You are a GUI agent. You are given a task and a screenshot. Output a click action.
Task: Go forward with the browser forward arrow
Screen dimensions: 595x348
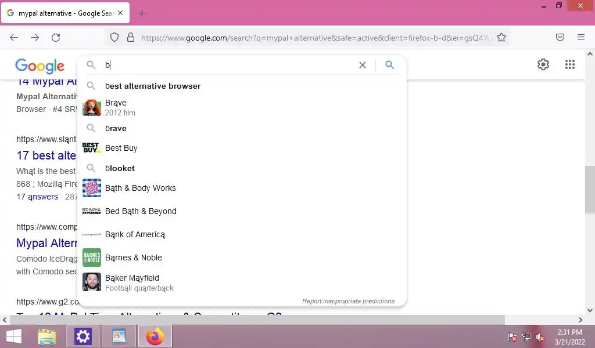click(35, 38)
